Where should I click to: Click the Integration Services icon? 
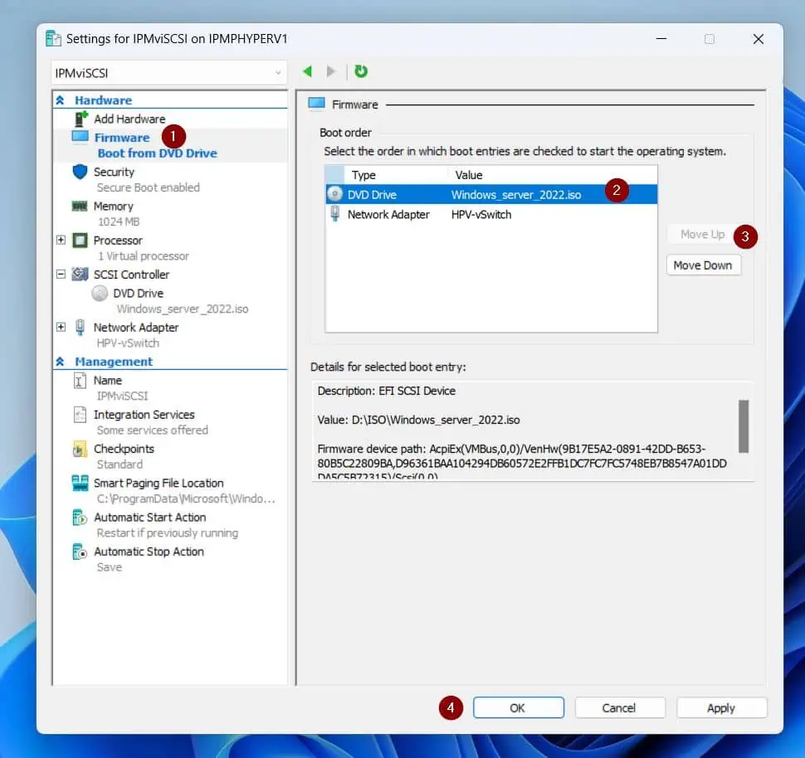[80, 414]
